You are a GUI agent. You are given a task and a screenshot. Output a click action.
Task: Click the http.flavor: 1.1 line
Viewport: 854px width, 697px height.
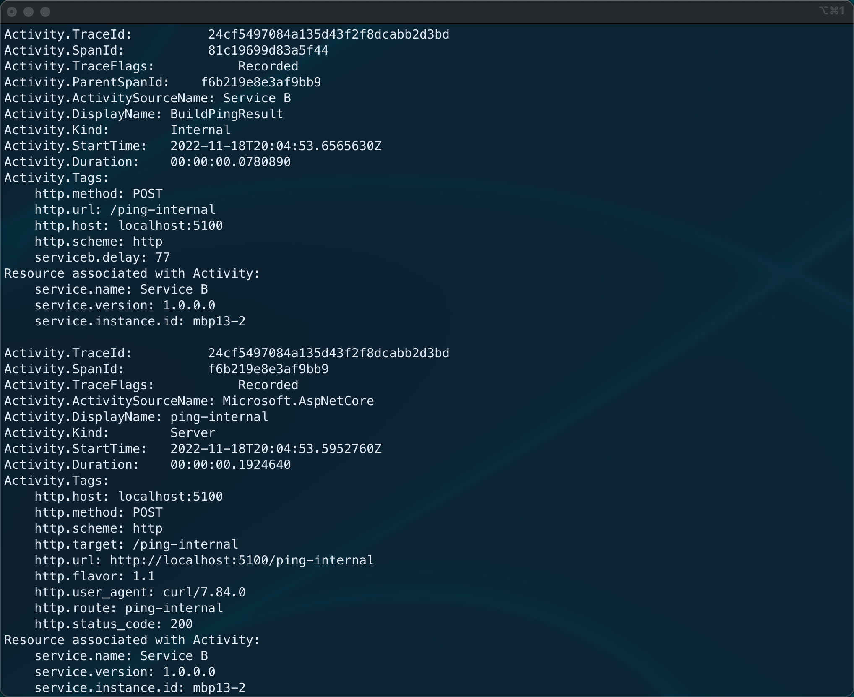pyautogui.click(x=94, y=576)
